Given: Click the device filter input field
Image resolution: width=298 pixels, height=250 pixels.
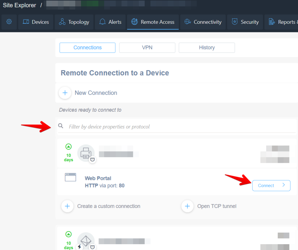Looking at the screenshot, I should pos(137,127).
